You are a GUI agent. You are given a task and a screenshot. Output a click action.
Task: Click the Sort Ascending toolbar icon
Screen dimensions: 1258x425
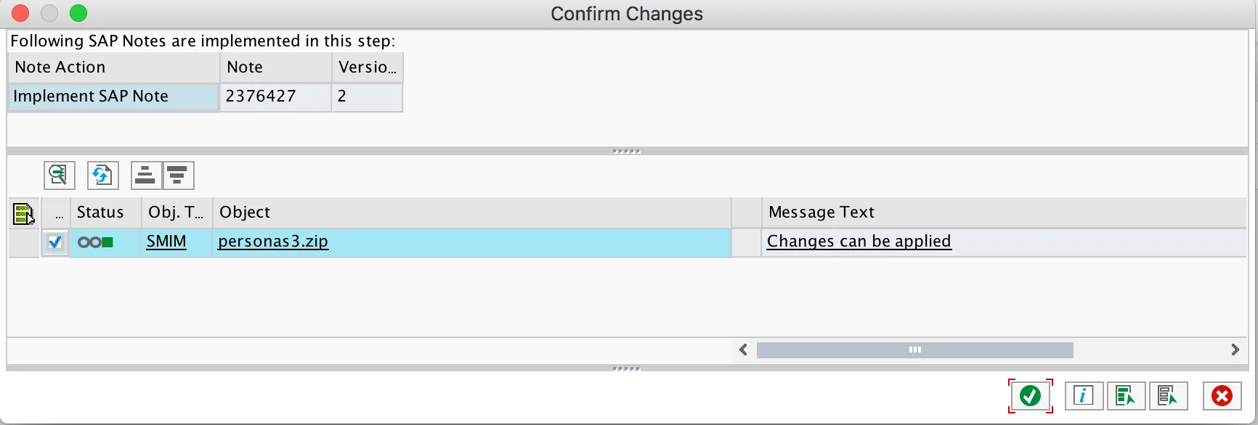pyautogui.click(x=146, y=176)
